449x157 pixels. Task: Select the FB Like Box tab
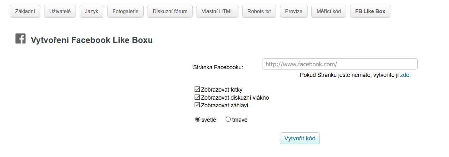[x=370, y=11]
